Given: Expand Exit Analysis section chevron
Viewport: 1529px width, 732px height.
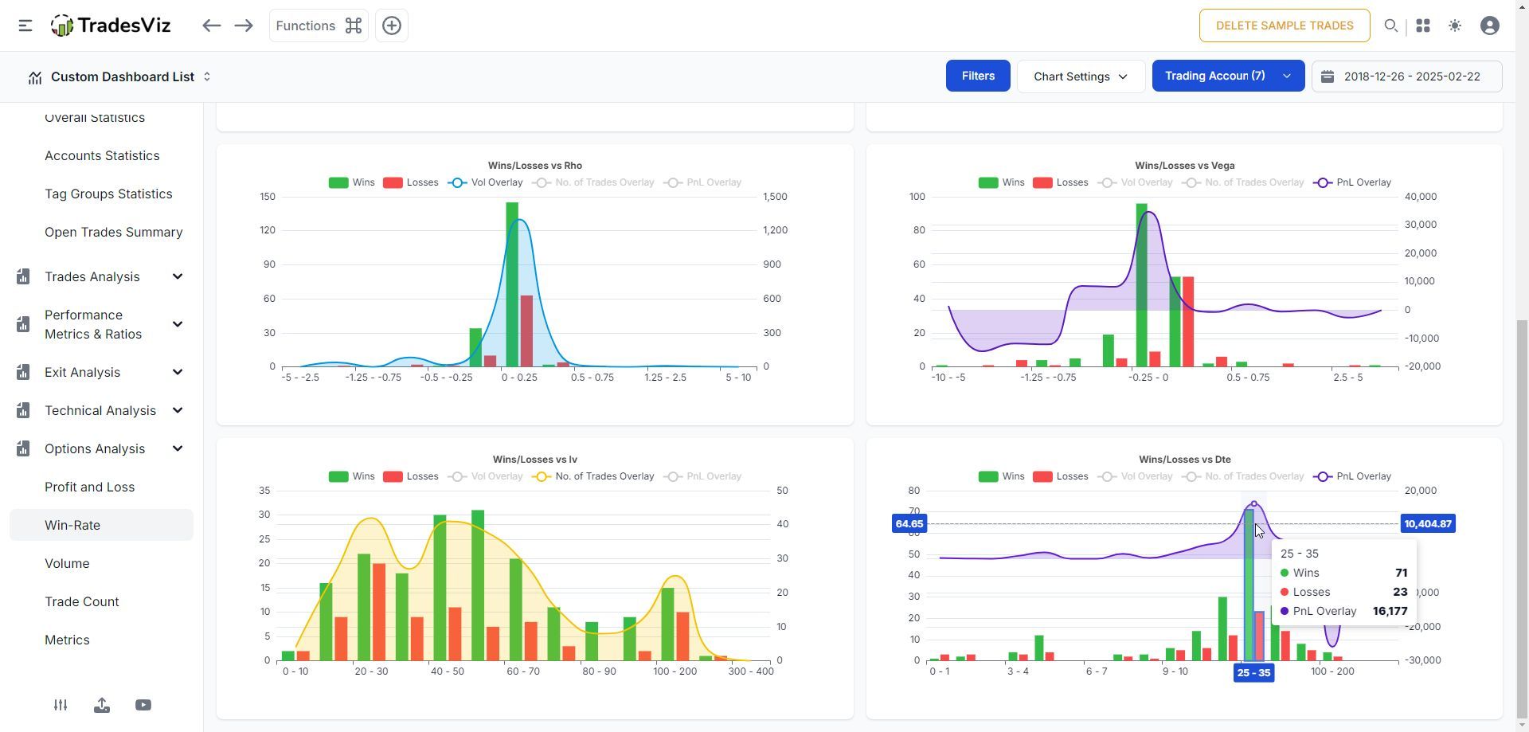Looking at the screenshot, I should 178,372.
